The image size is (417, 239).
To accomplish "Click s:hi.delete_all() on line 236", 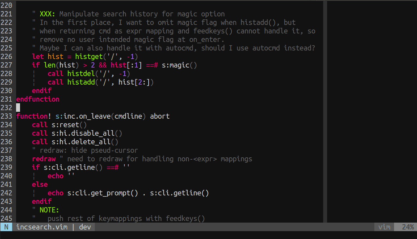I will [x=85, y=142].
